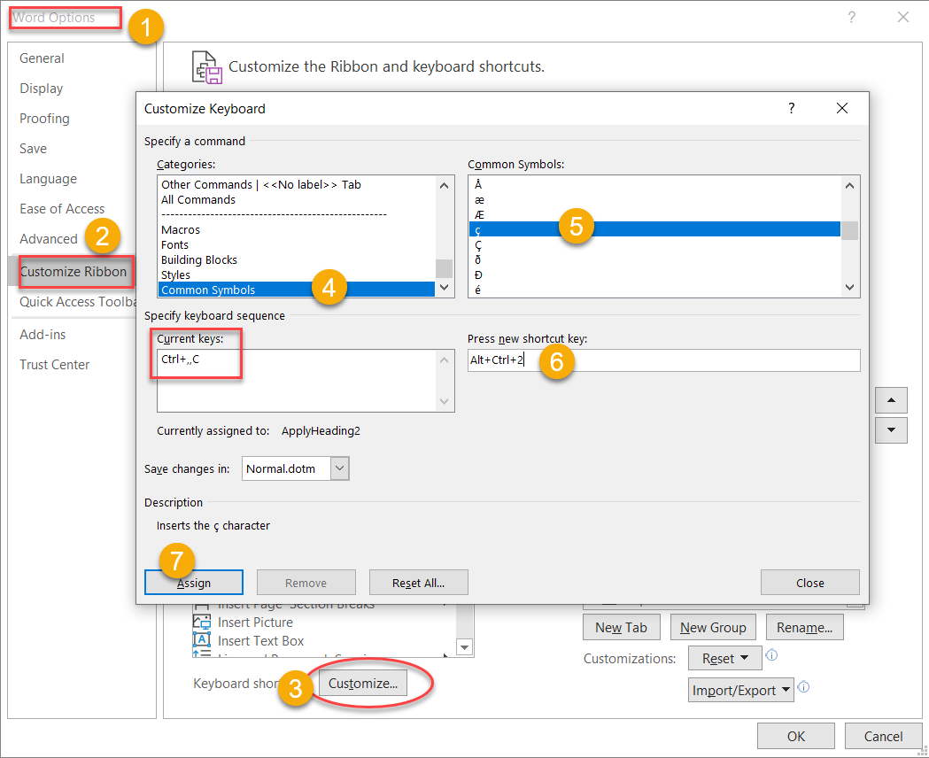Click the Press new shortcut key field
Screen dimensions: 929x758
click(x=663, y=360)
